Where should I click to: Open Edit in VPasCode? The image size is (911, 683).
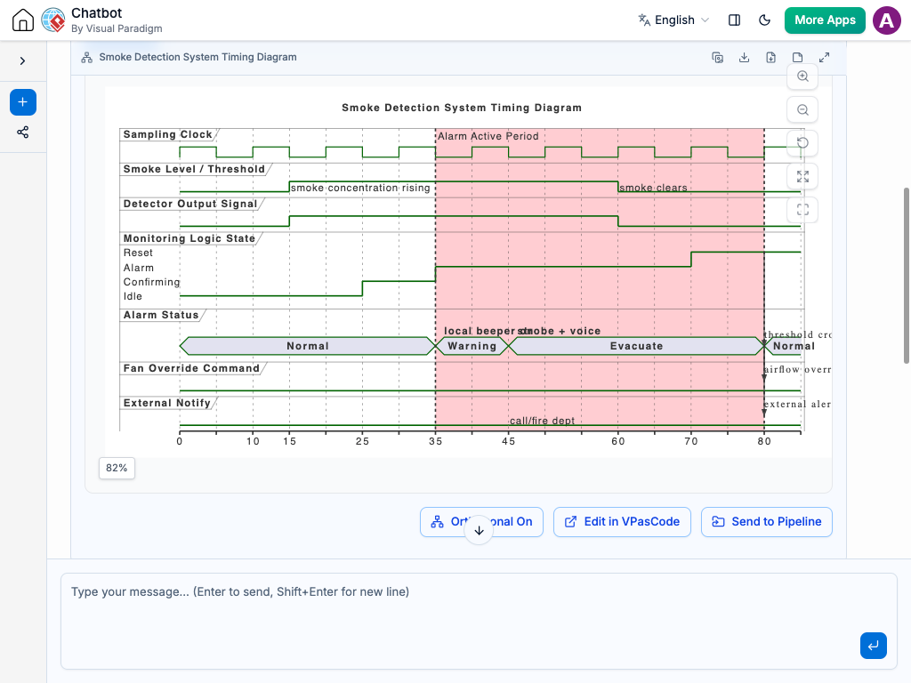(622, 521)
